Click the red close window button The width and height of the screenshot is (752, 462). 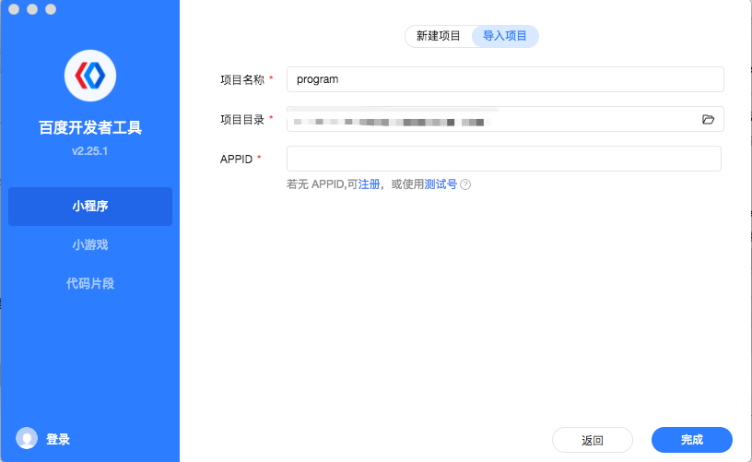(14, 9)
